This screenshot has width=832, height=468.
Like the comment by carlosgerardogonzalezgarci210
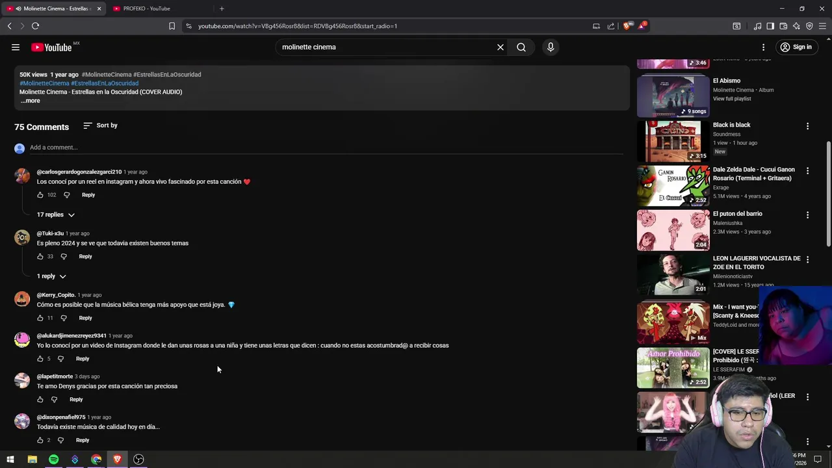(x=40, y=195)
